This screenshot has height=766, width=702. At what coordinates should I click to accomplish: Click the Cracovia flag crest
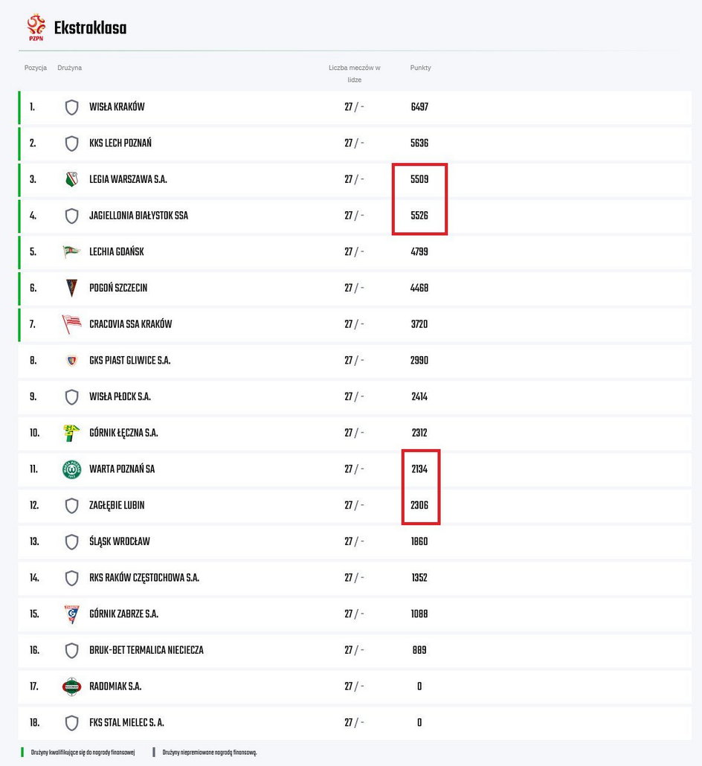[71, 324]
